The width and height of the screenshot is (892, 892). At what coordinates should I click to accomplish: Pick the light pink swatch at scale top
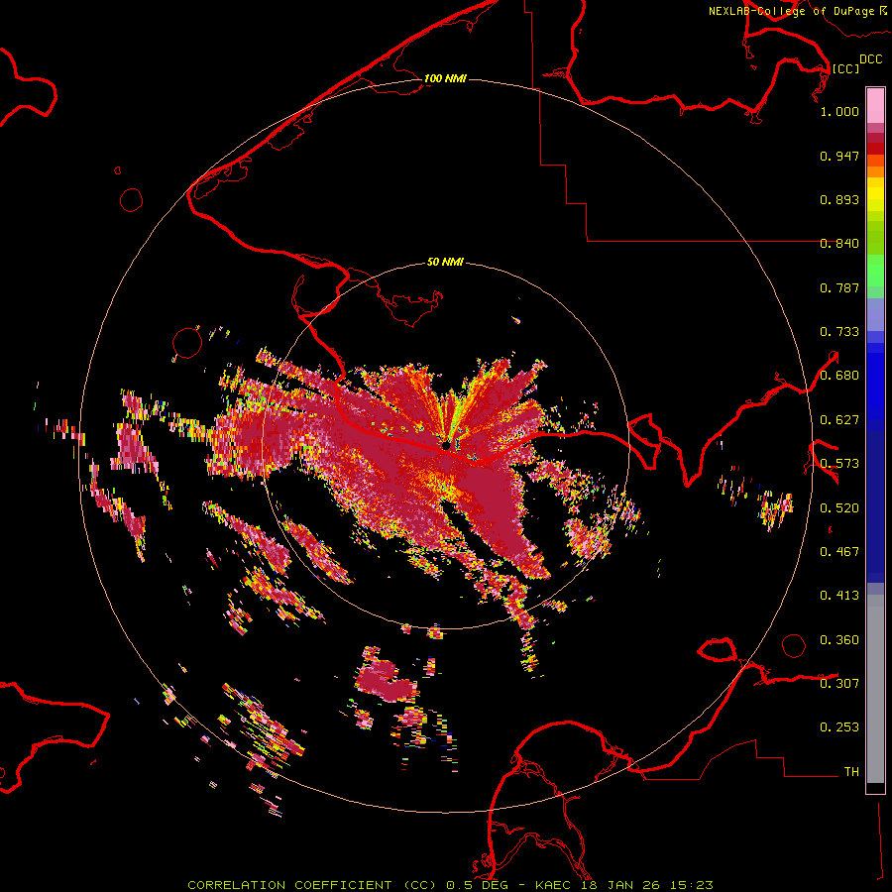pyautogui.click(x=875, y=106)
